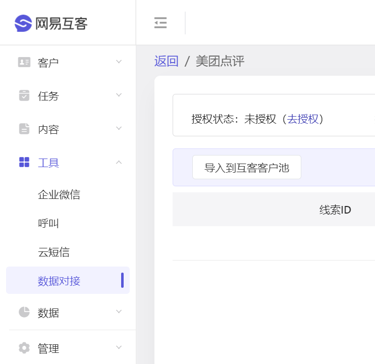Expand the 内容 menu chevron

pyautogui.click(x=119, y=128)
